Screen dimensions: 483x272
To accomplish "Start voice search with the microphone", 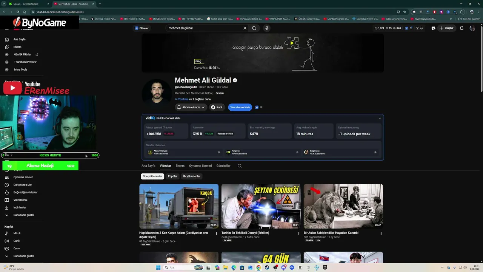I will coord(267,28).
